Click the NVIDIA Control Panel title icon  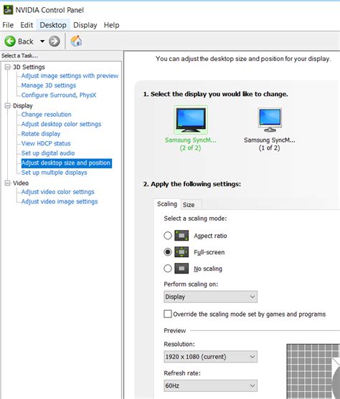click(8, 10)
